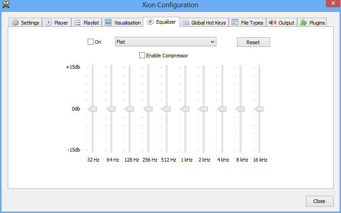Click the puzzle piece icon on Plugins tab

[x=304, y=23]
